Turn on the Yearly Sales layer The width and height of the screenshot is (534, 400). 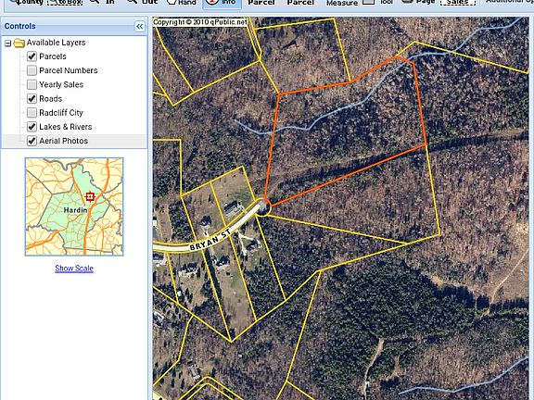point(32,84)
